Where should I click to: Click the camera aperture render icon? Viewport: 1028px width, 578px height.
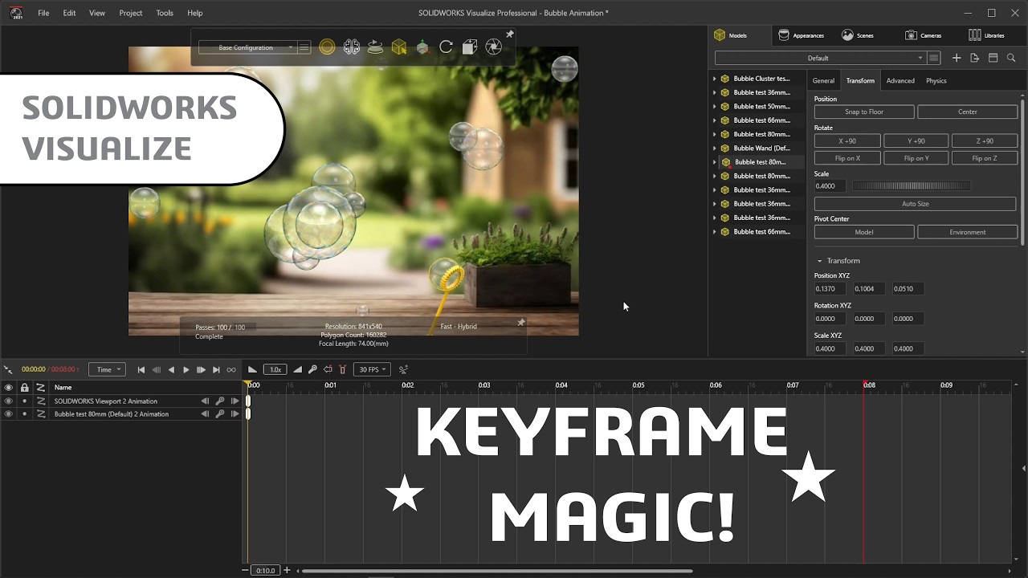pos(494,47)
